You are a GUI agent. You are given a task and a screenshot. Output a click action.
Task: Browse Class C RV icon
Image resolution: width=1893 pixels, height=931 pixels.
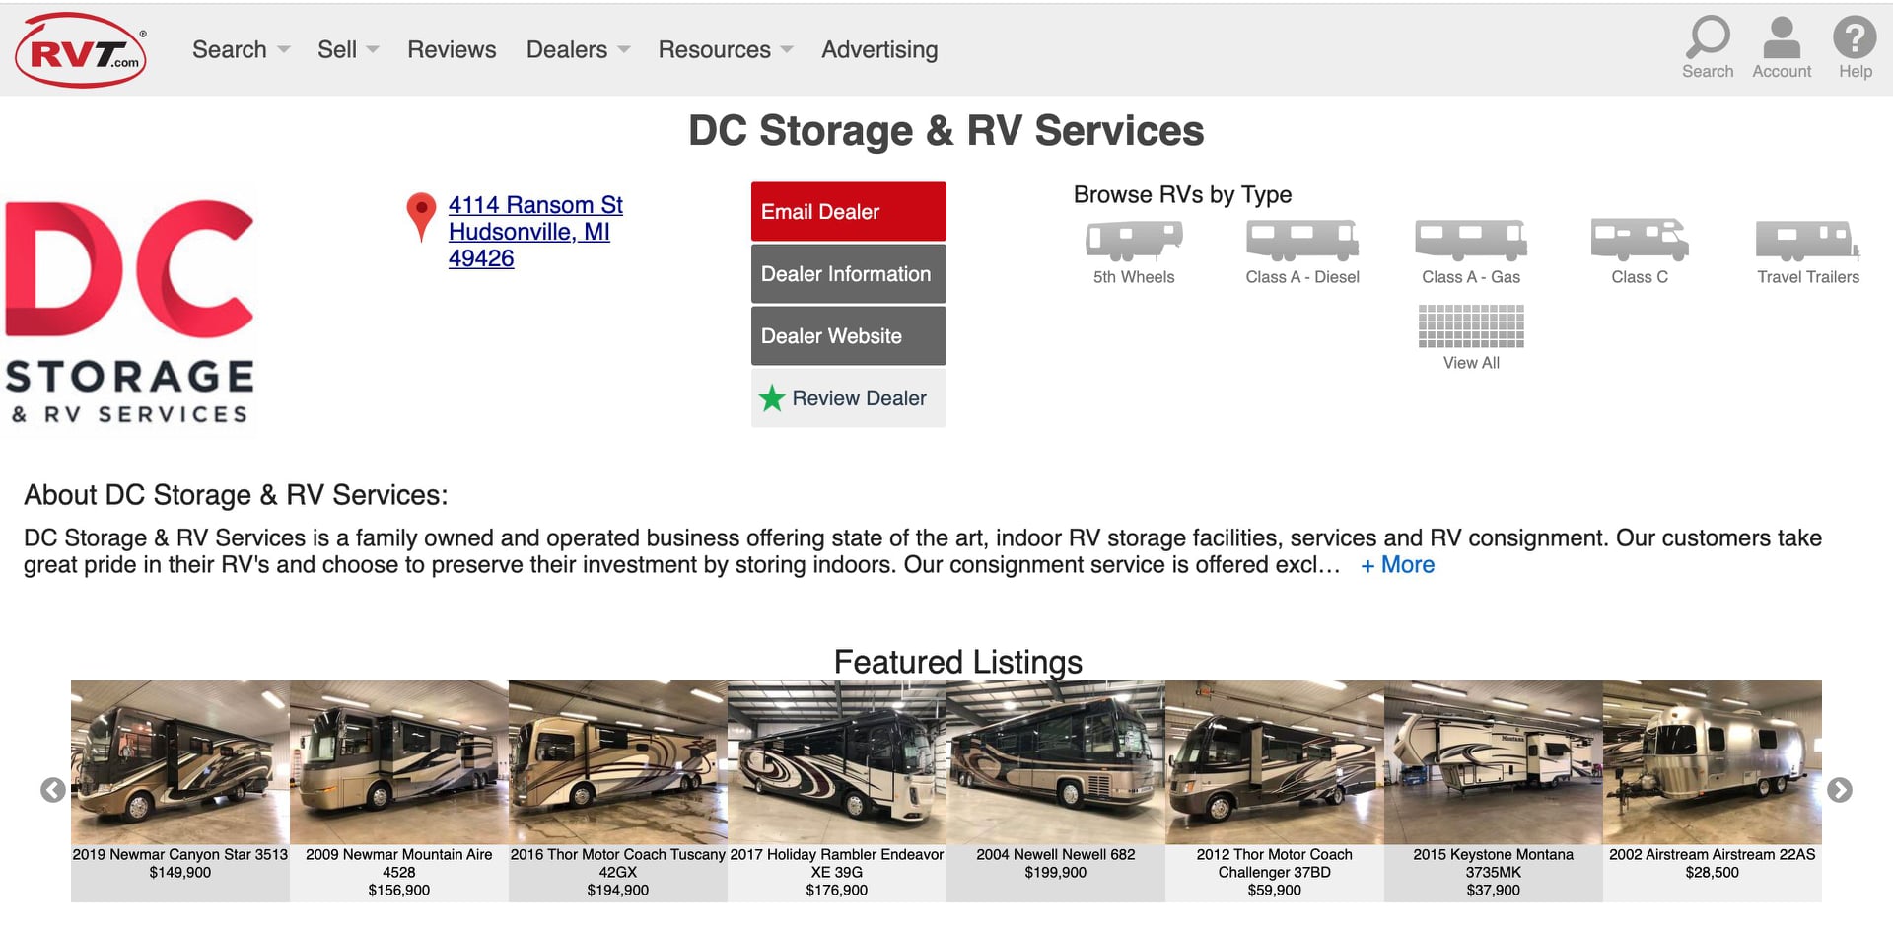click(x=1640, y=240)
